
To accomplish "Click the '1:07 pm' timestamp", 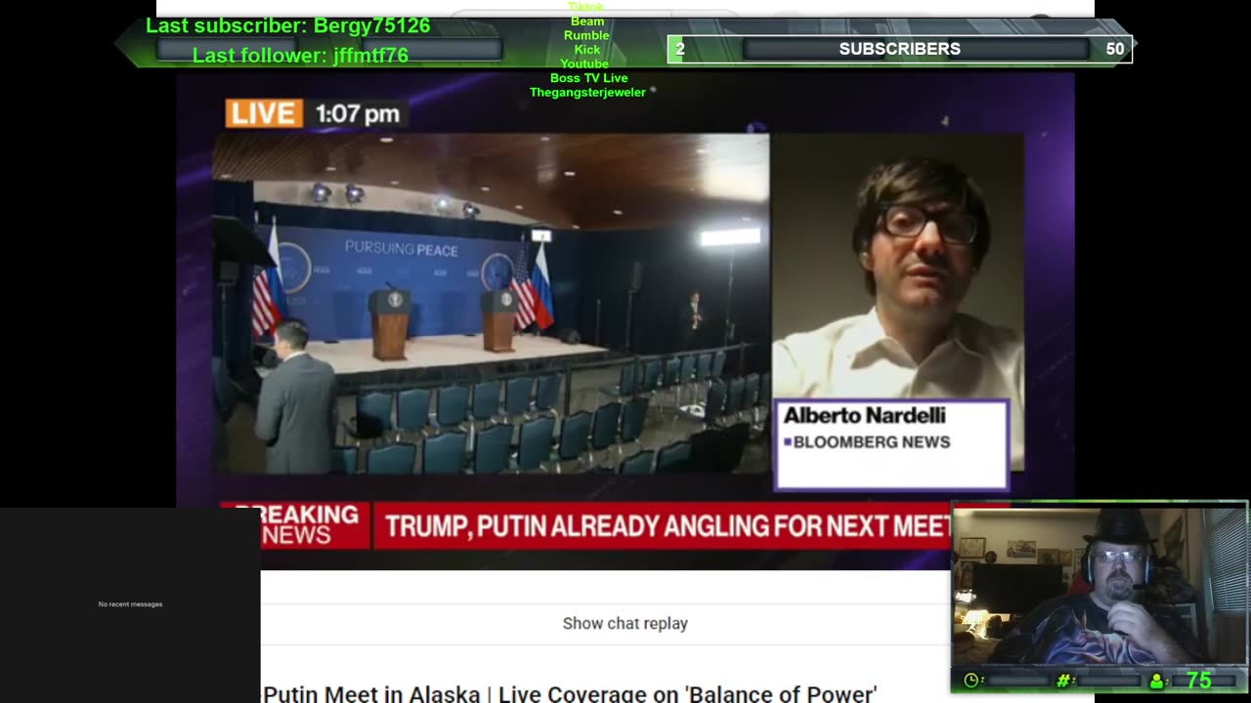I will [358, 114].
